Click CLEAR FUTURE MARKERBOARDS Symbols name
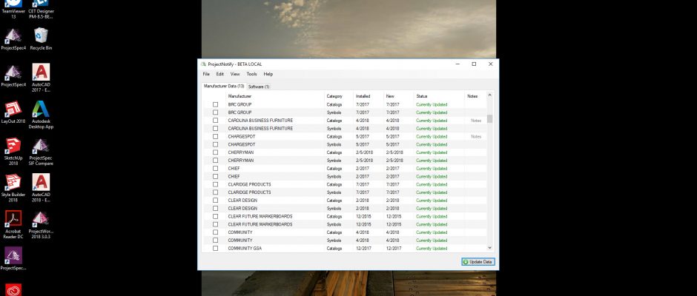This screenshot has width=697, height=296. point(260,224)
